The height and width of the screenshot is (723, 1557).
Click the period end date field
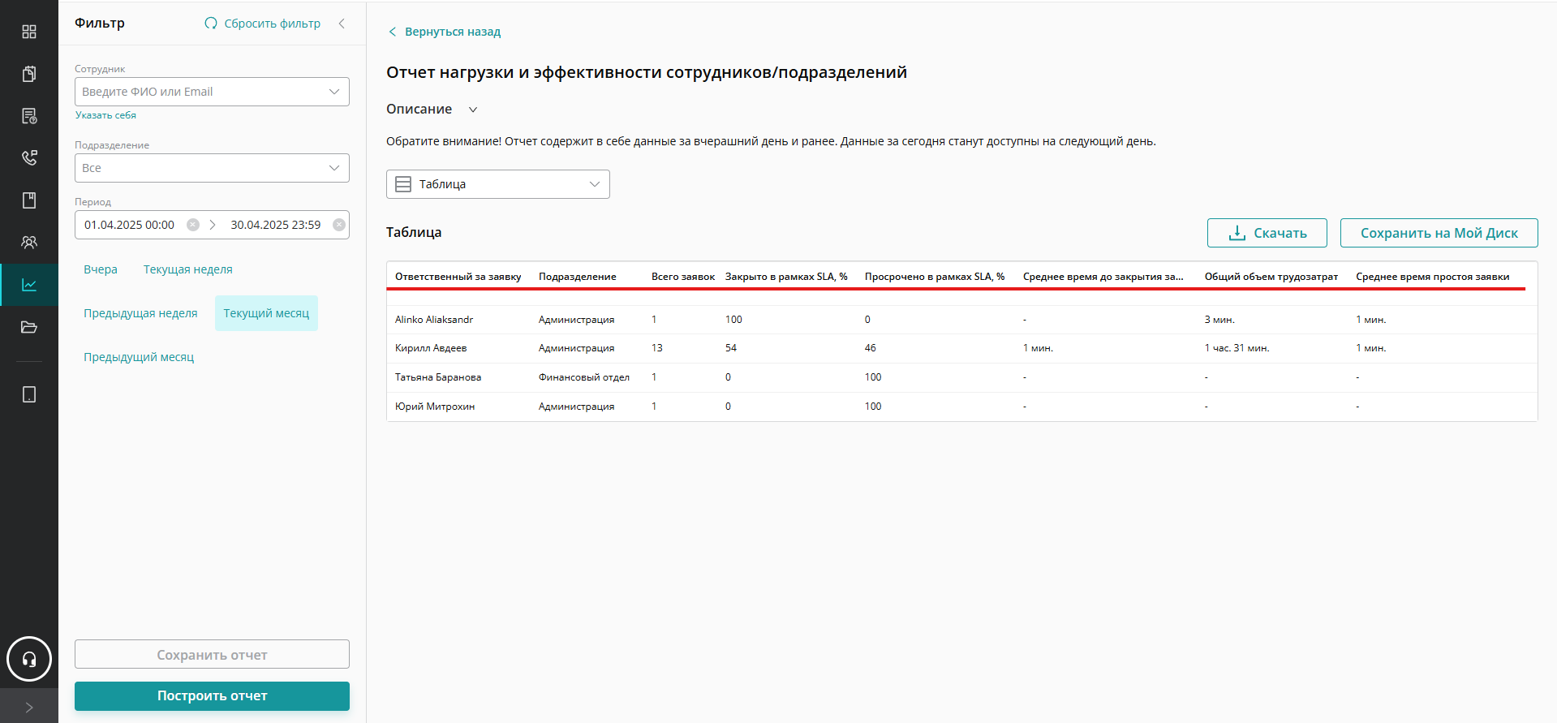point(276,225)
